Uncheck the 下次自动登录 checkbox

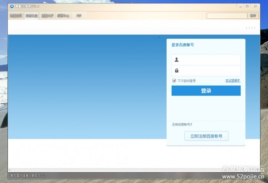(174, 81)
